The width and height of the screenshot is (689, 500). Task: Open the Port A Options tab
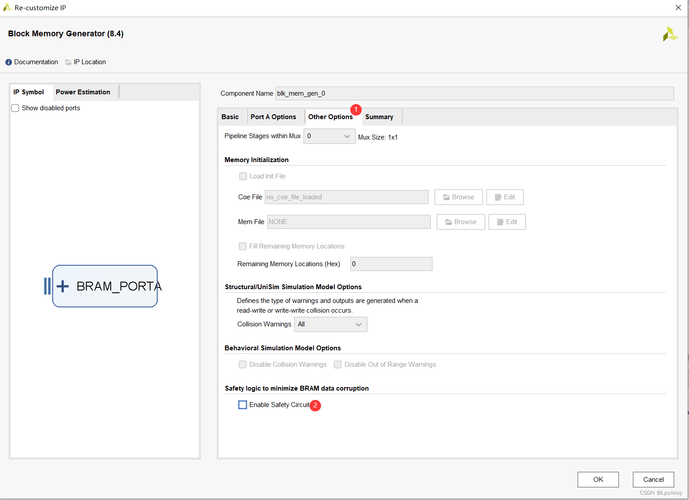tap(273, 117)
